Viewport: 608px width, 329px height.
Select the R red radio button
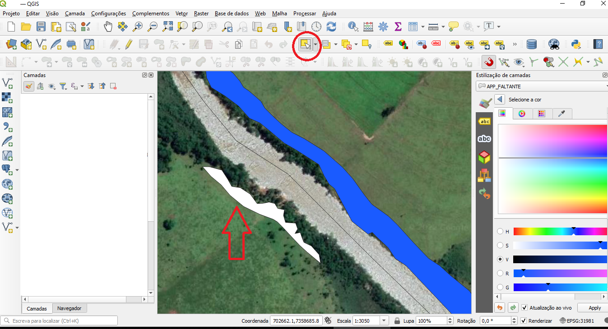[x=500, y=273]
